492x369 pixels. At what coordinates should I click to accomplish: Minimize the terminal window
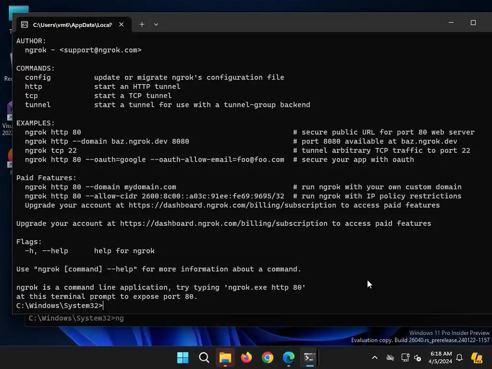[x=451, y=23]
